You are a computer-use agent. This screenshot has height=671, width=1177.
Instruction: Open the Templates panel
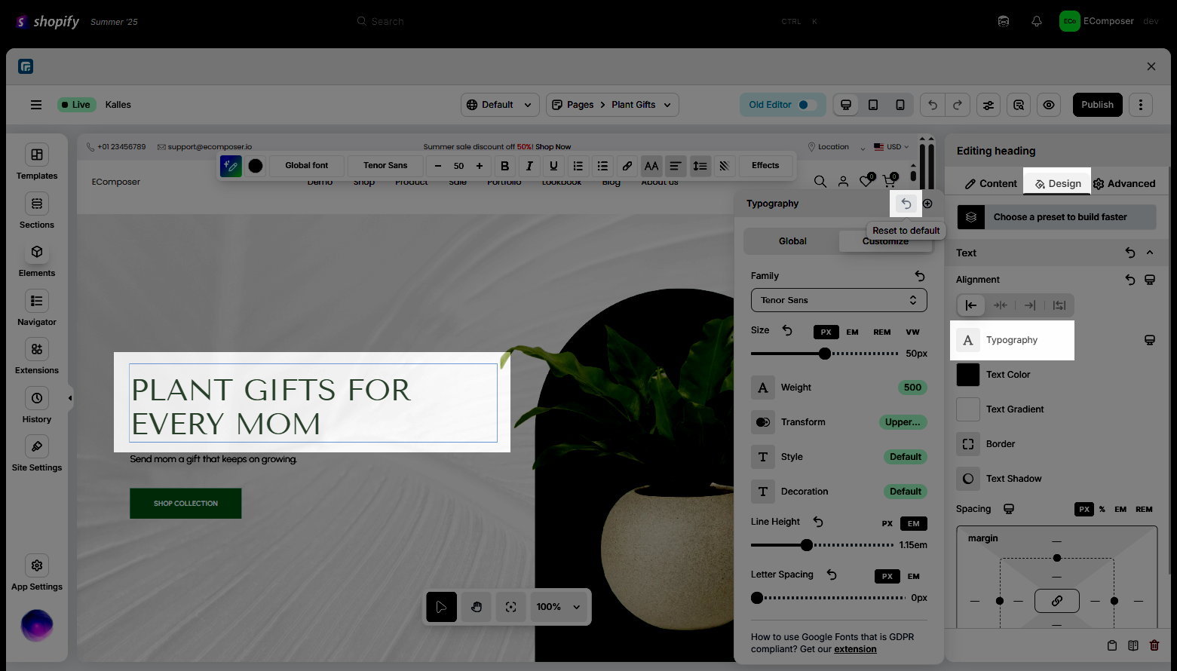pyautogui.click(x=37, y=162)
